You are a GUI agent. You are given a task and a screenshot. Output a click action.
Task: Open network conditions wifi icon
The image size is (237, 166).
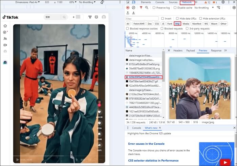[x=218, y=7]
